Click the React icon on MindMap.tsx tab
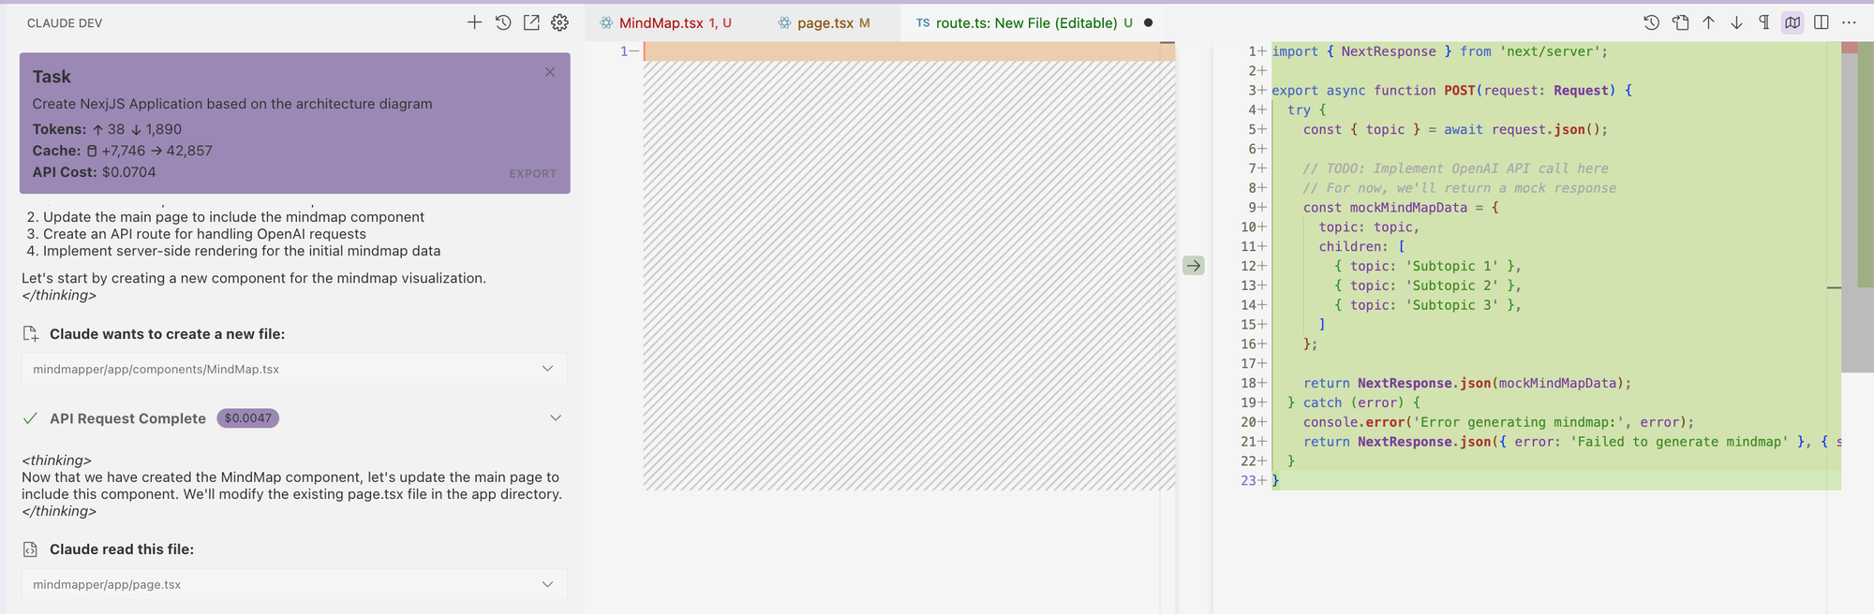The image size is (1874, 614). pos(606,22)
